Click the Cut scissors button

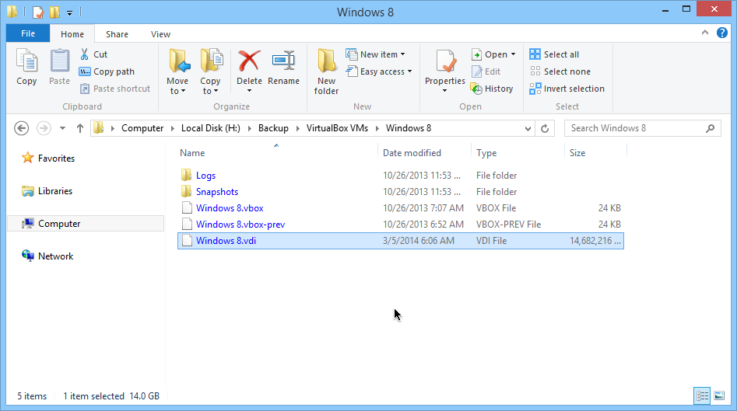pos(93,54)
